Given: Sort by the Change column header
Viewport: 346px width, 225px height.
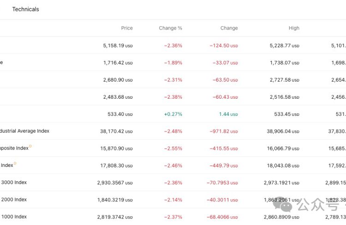Looking at the screenshot, I should click(x=229, y=28).
